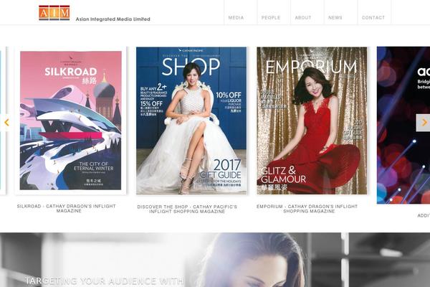Image resolution: width=430 pixels, height=287 pixels.
Task: Open the MEDIA menu
Action: [x=236, y=17]
